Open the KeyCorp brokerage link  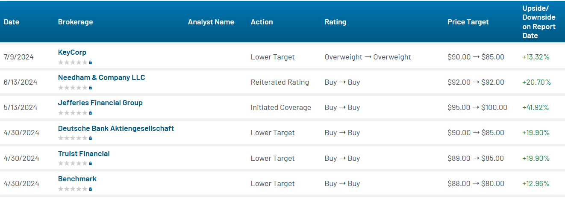pos(72,53)
